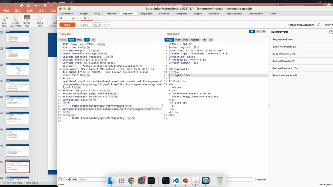Select the Repeater tab
Image resolution: width=333 pixels, height=187 pixels.
128,14
